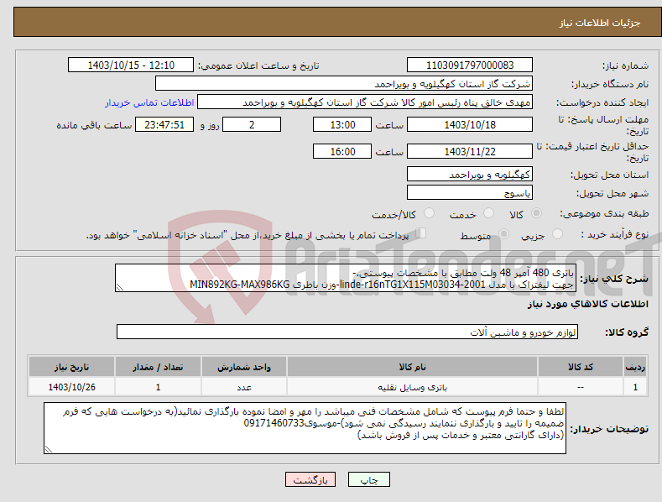Image resolution: width=662 pixels, height=502 pixels.
Task: Click the شماره نیاز number field
Action: pos(470,65)
